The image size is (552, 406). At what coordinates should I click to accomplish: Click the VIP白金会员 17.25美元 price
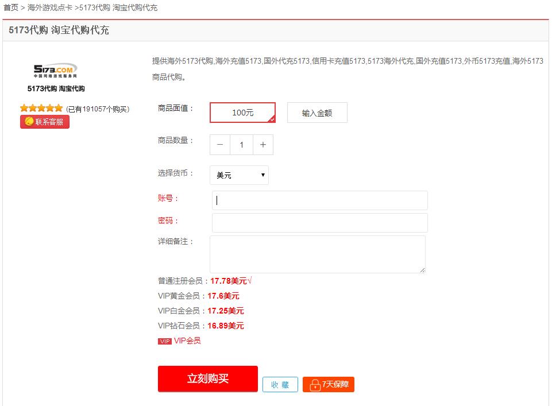tap(226, 311)
